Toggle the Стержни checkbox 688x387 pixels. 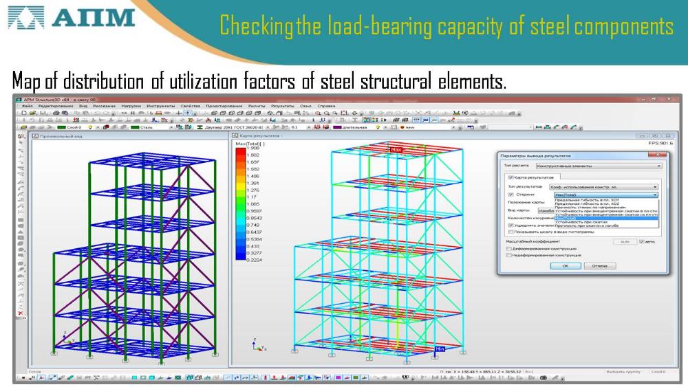pos(510,195)
